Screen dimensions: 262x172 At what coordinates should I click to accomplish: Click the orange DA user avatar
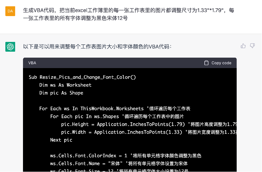pos(10,11)
